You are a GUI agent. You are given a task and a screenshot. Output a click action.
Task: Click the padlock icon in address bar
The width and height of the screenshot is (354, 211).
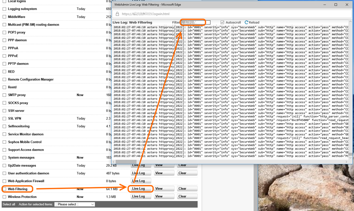[117, 14]
